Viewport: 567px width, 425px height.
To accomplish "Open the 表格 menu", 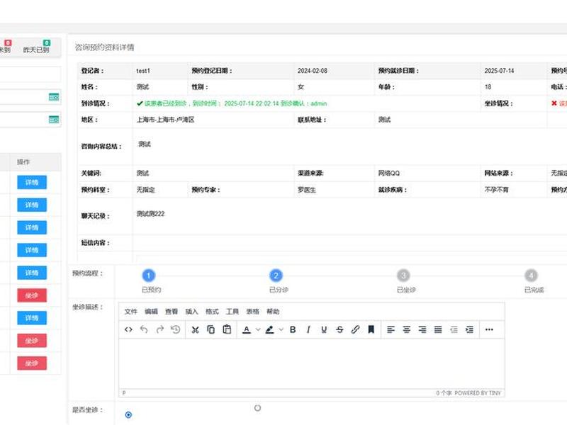I will coord(253,312).
